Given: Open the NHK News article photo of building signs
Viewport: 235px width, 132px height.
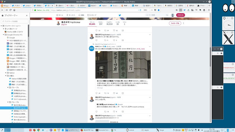Looking at the screenshot, I should 123,65.
